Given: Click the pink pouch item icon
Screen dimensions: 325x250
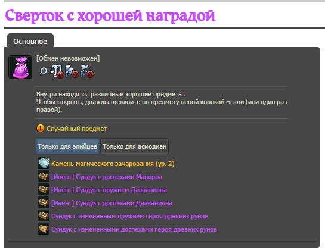Looking at the screenshot, I should click(20, 67).
